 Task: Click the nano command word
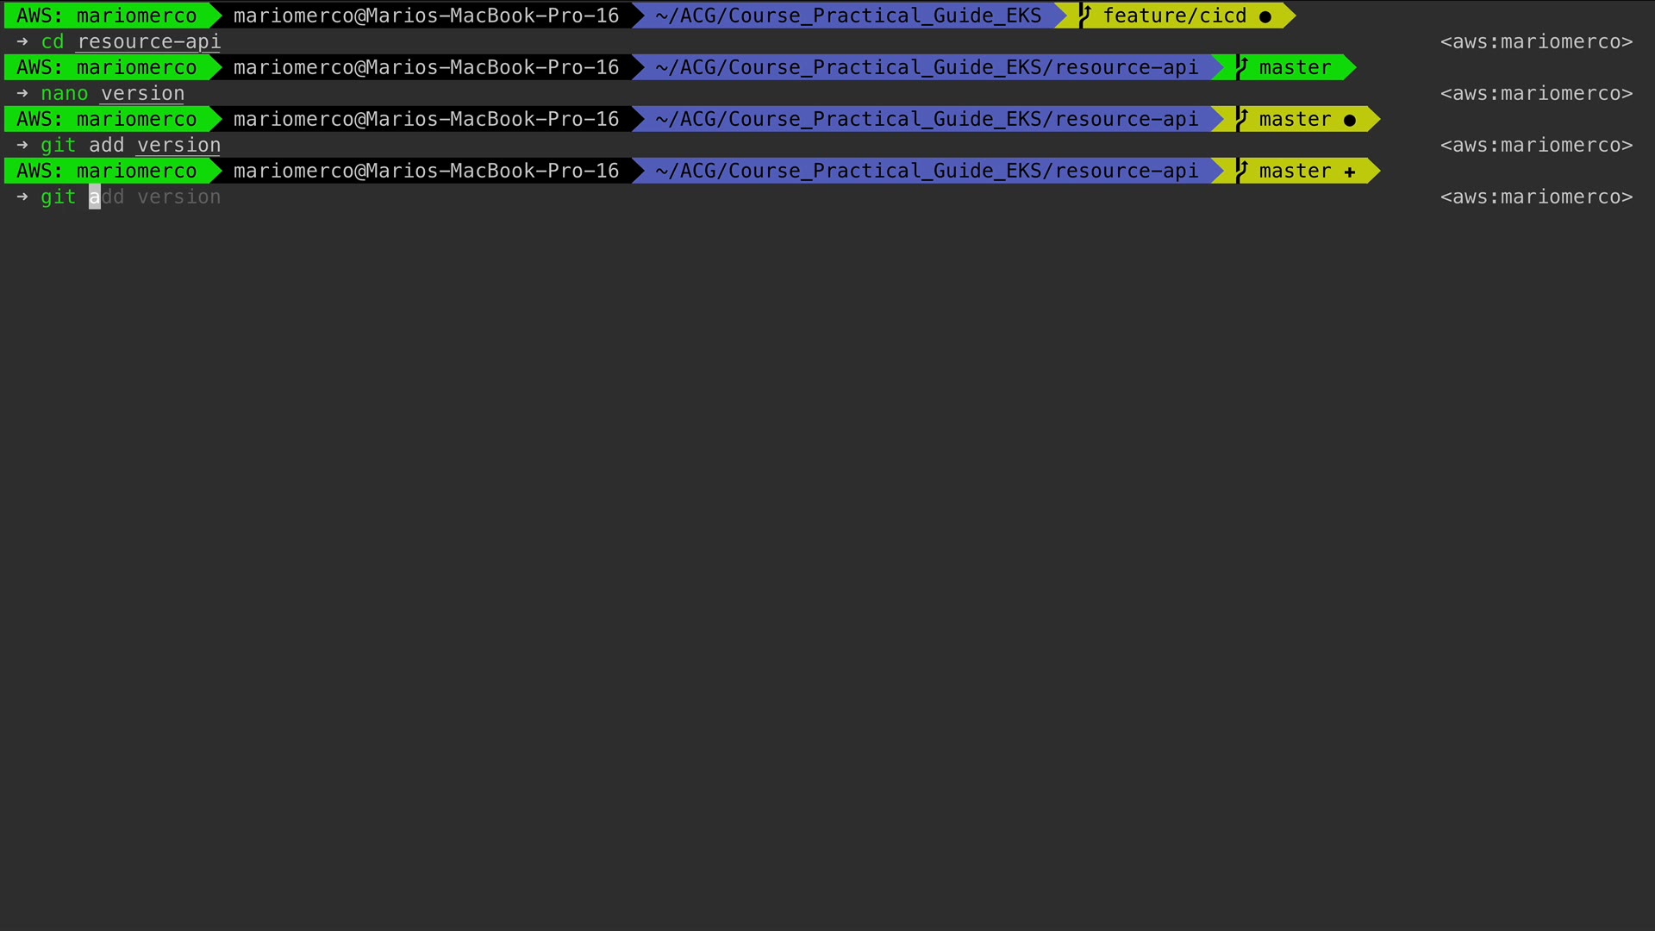65,93
